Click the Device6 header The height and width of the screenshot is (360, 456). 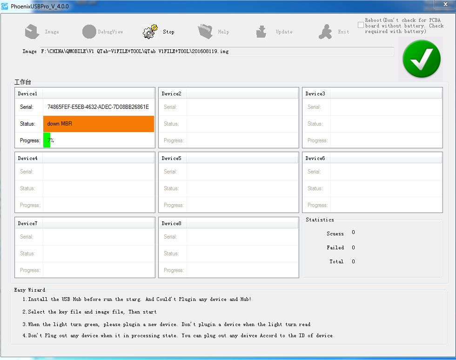coord(315,158)
